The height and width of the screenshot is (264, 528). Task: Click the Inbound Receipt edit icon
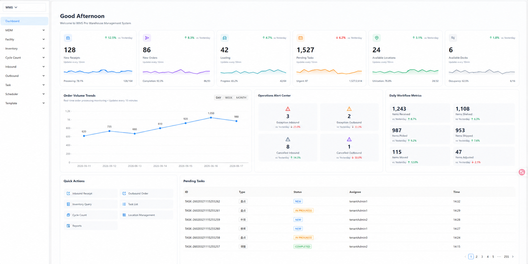(68, 193)
